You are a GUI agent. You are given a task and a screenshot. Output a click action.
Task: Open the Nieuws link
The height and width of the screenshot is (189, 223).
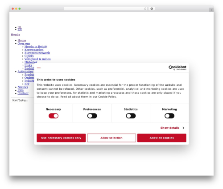[x=23, y=87]
